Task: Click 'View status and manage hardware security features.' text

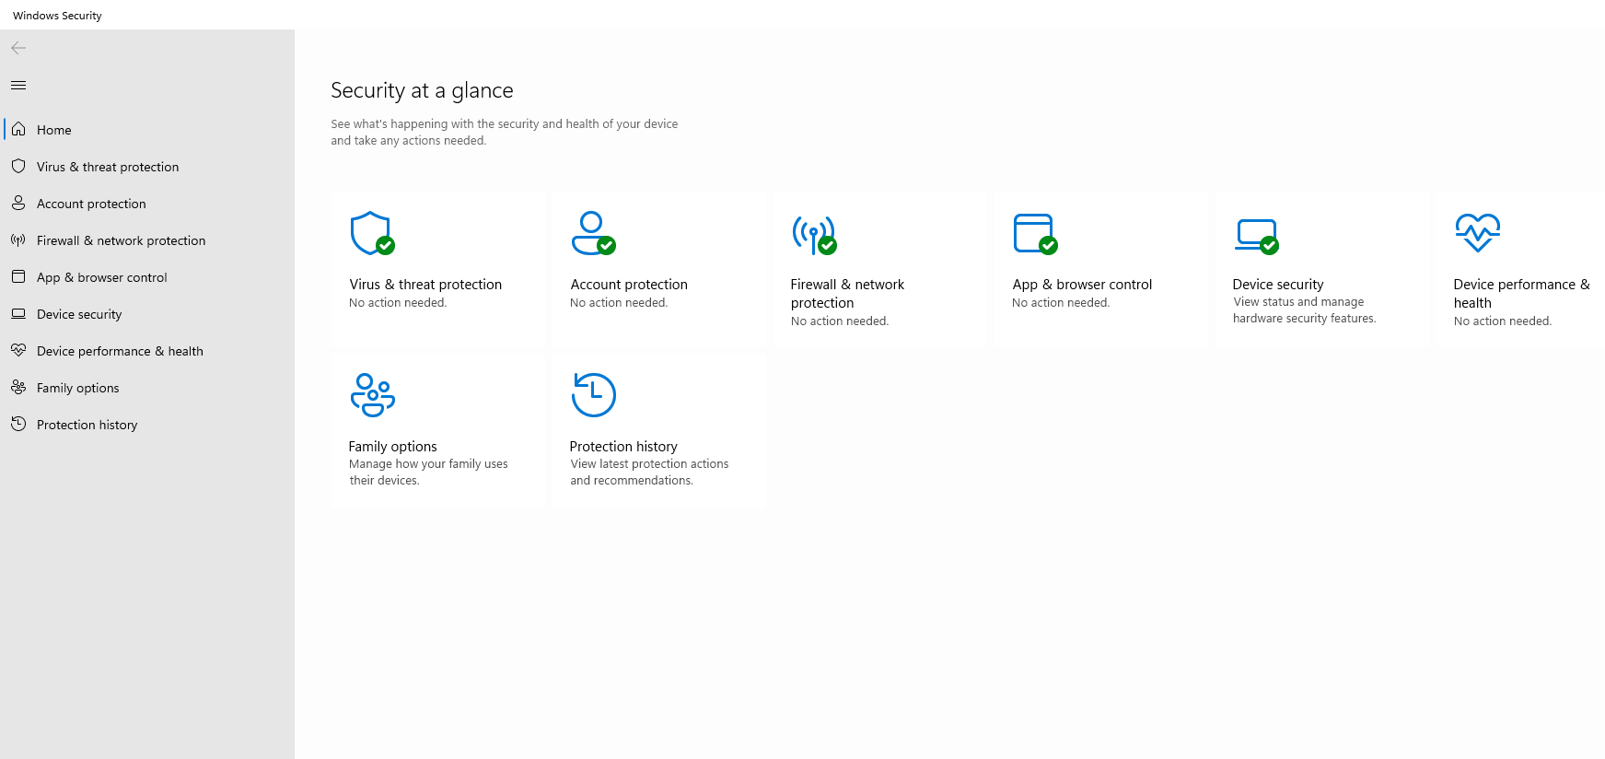Action: tap(1304, 310)
